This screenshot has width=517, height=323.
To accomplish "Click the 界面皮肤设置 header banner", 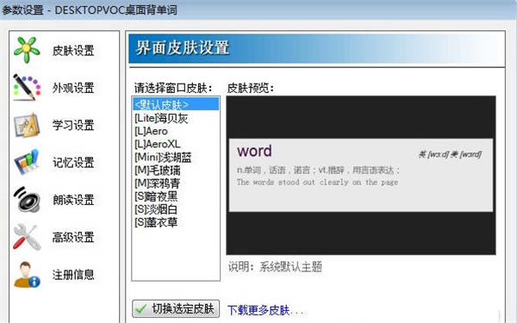I will (316, 48).
